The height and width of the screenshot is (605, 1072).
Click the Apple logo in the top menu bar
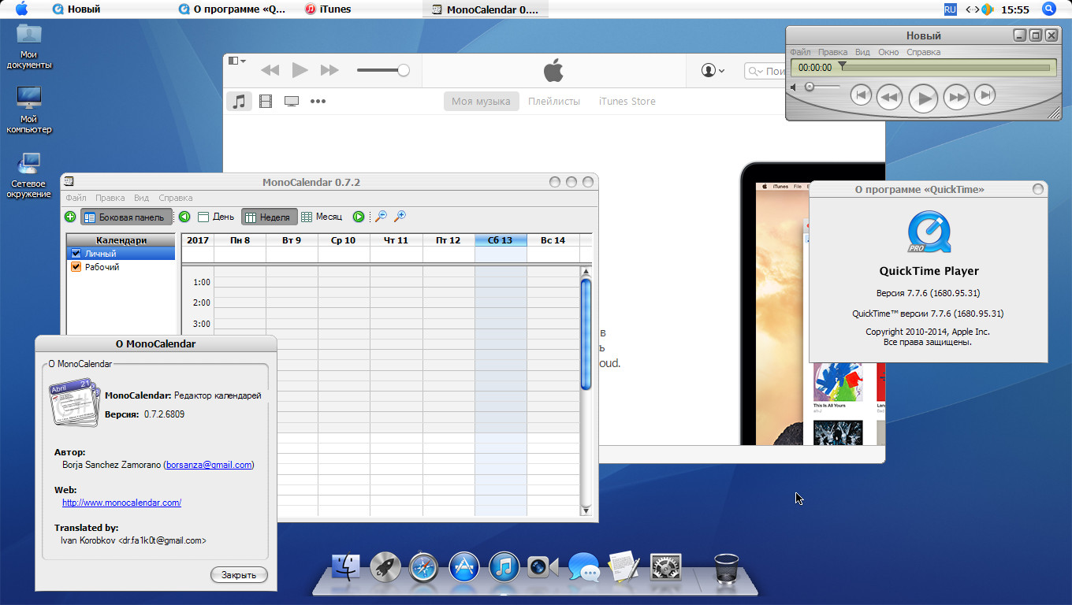(21, 9)
